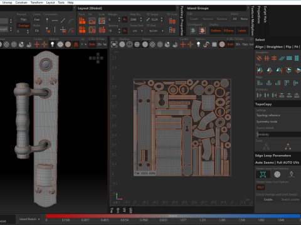The height and width of the screenshot is (225, 301).
Task: Toggle Margin Px unit button
Action: click(125, 19)
